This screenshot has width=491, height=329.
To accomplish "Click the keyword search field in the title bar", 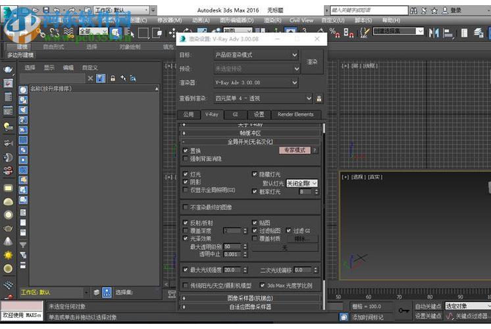I will click(369, 11).
